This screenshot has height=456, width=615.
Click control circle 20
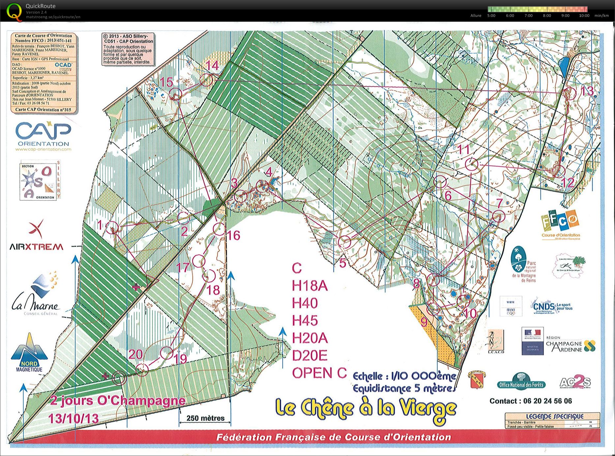[142, 370]
